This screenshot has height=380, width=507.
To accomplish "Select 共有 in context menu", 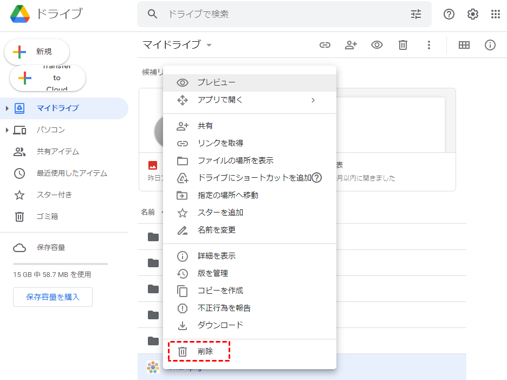I will pos(250,126).
